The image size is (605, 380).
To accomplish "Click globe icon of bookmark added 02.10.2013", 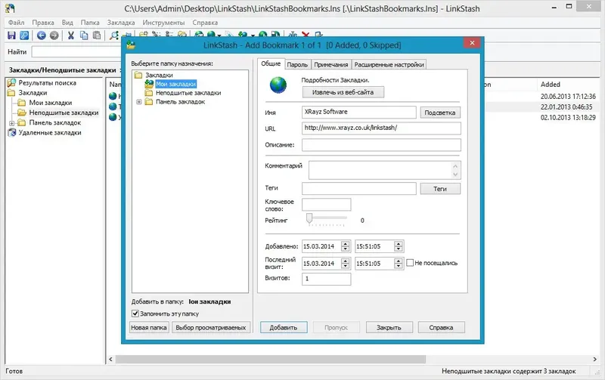I will coord(113,117).
